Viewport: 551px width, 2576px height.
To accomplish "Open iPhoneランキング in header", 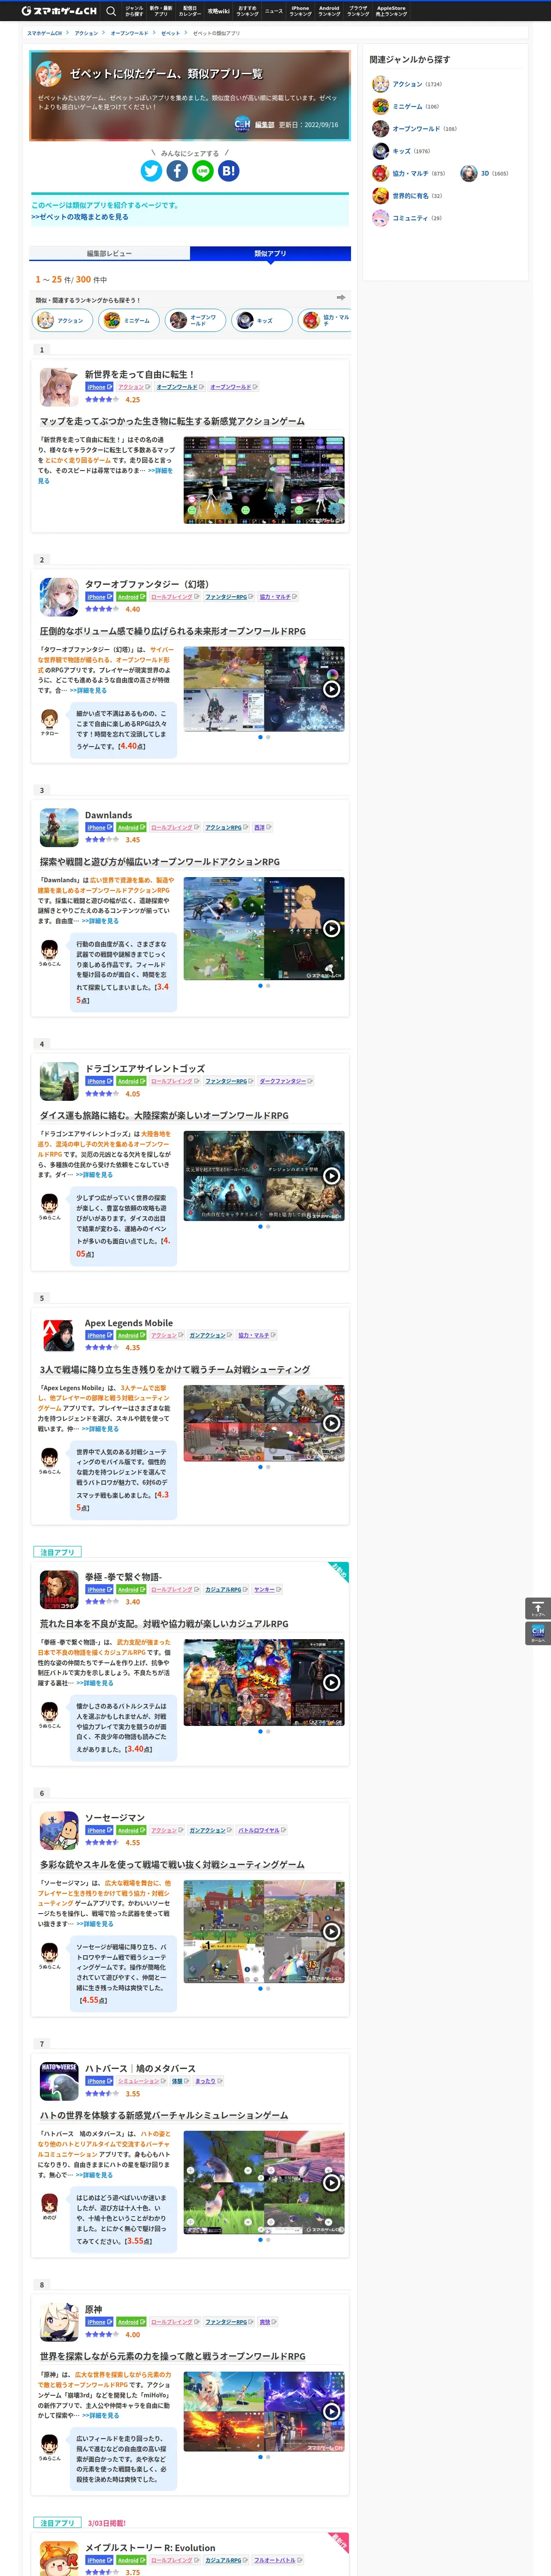I will pyautogui.click(x=300, y=11).
